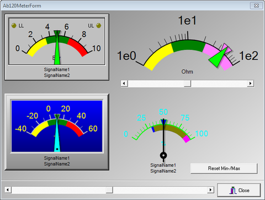This screenshot has height=200, width=265.
Task: Click the left arrow of the Ohm scrollbar
Action: coord(124,83)
